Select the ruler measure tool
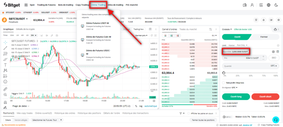Viewport: 283px width, 127px height. pyautogui.click(x=6, y=89)
